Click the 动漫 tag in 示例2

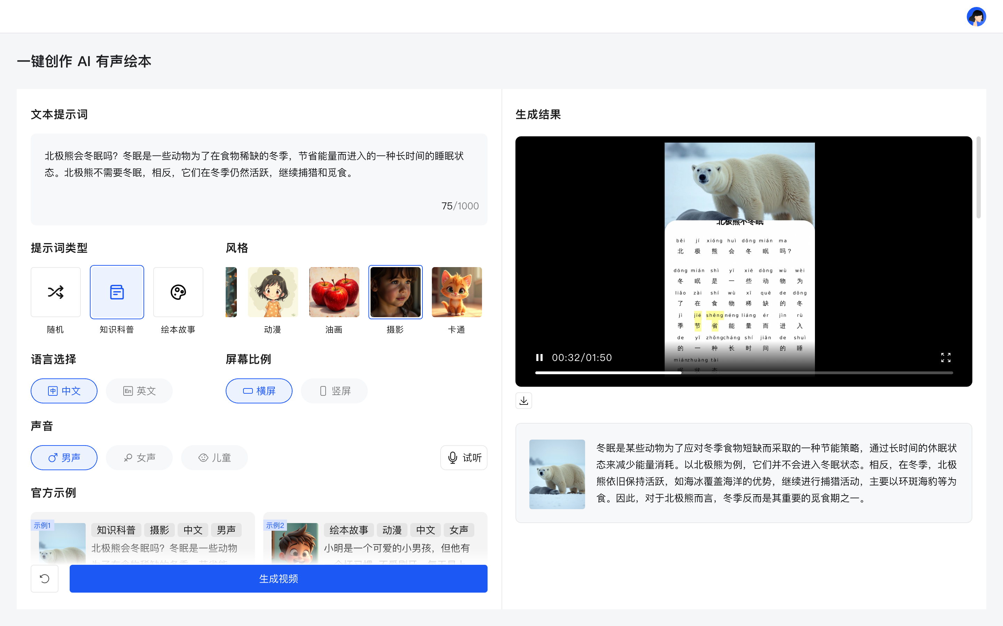coord(392,530)
